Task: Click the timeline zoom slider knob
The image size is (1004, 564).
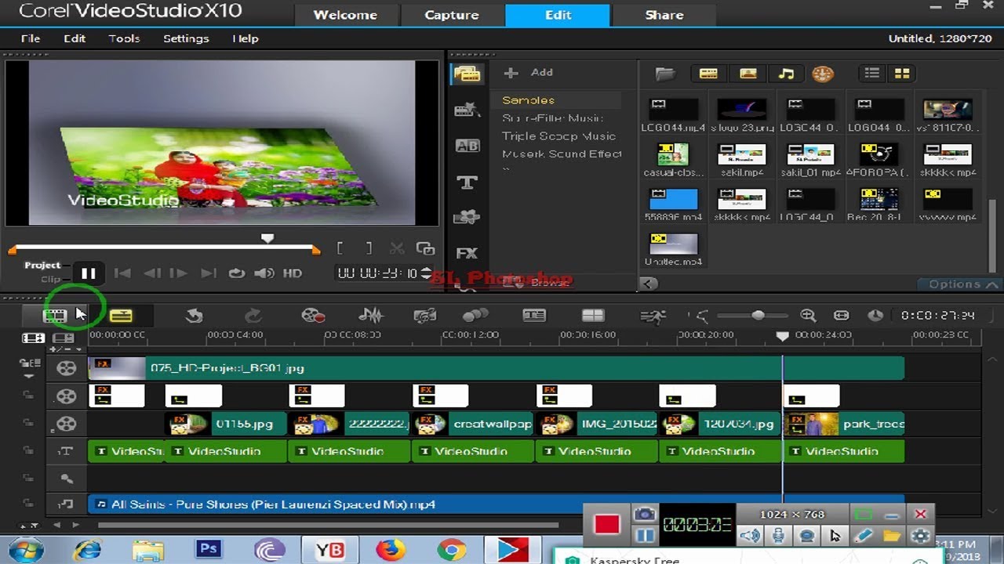Action: pyautogui.click(x=758, y=316)
